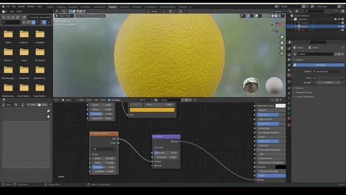Adjust Noise Texture Roughness slider
This screenshot has width=346, height=195.
[x=104, y=167]
